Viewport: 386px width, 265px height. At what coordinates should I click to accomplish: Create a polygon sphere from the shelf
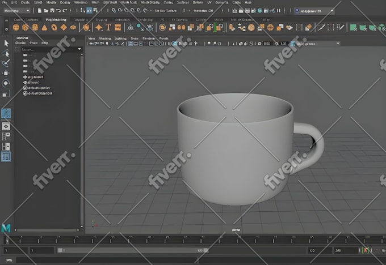point(16,28)
